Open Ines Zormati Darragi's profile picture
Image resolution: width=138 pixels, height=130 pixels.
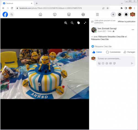point(94,30)
